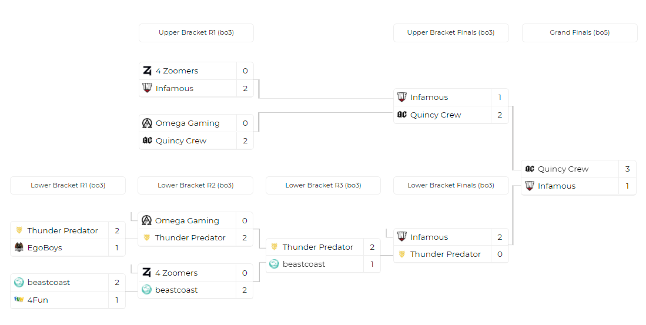Screen dimensions: 646x325
Task: Click the Upper Bracket Finals (bo3) header
Action: point(451,33)
